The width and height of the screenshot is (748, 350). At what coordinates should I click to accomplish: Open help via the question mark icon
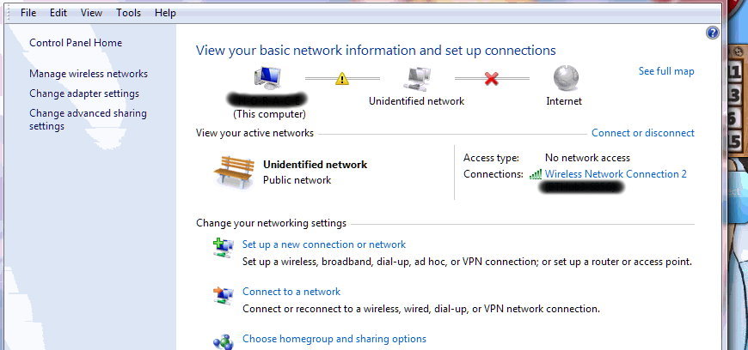[712, 33]
